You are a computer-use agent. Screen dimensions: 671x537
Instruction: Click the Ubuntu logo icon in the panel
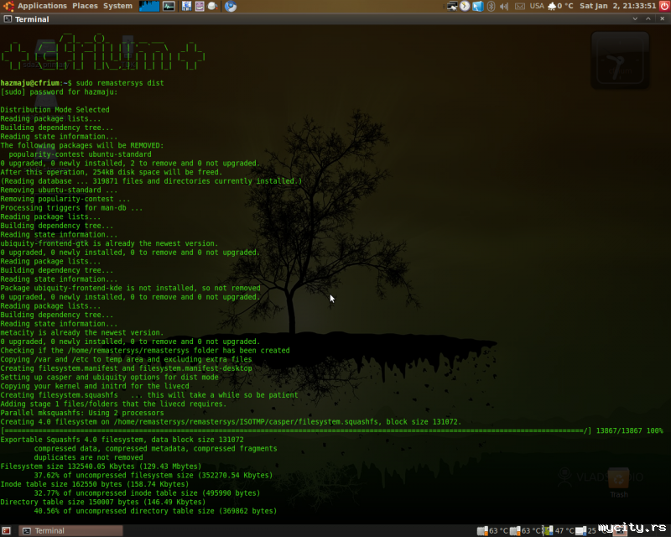point(8,6)
